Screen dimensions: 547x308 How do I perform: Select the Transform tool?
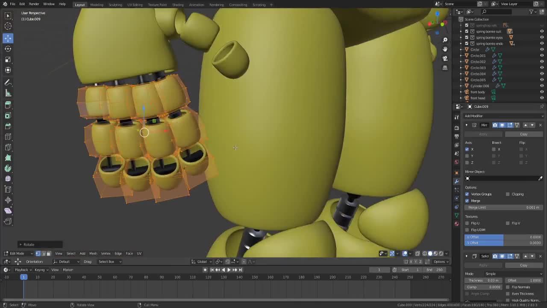(8, 70)
